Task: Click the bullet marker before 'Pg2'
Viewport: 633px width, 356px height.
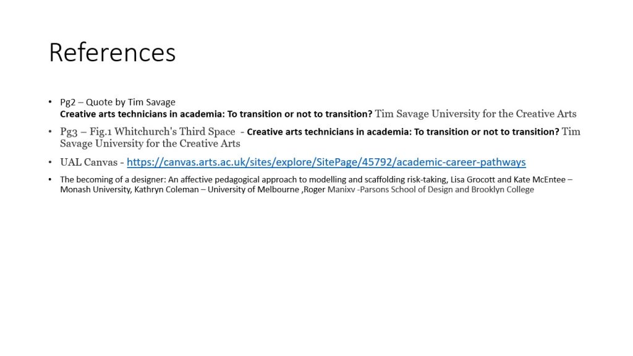Action: coord(50,102)
